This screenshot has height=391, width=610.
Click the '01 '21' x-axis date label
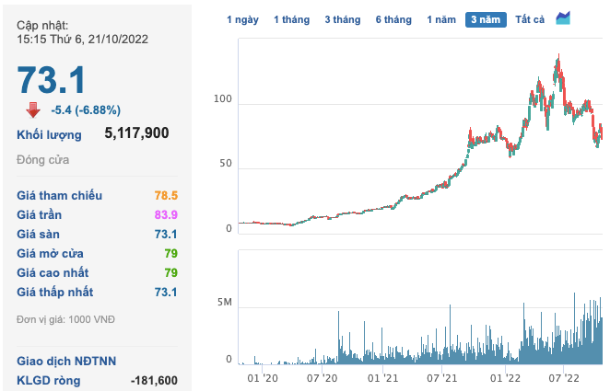[x=383, y=377]
